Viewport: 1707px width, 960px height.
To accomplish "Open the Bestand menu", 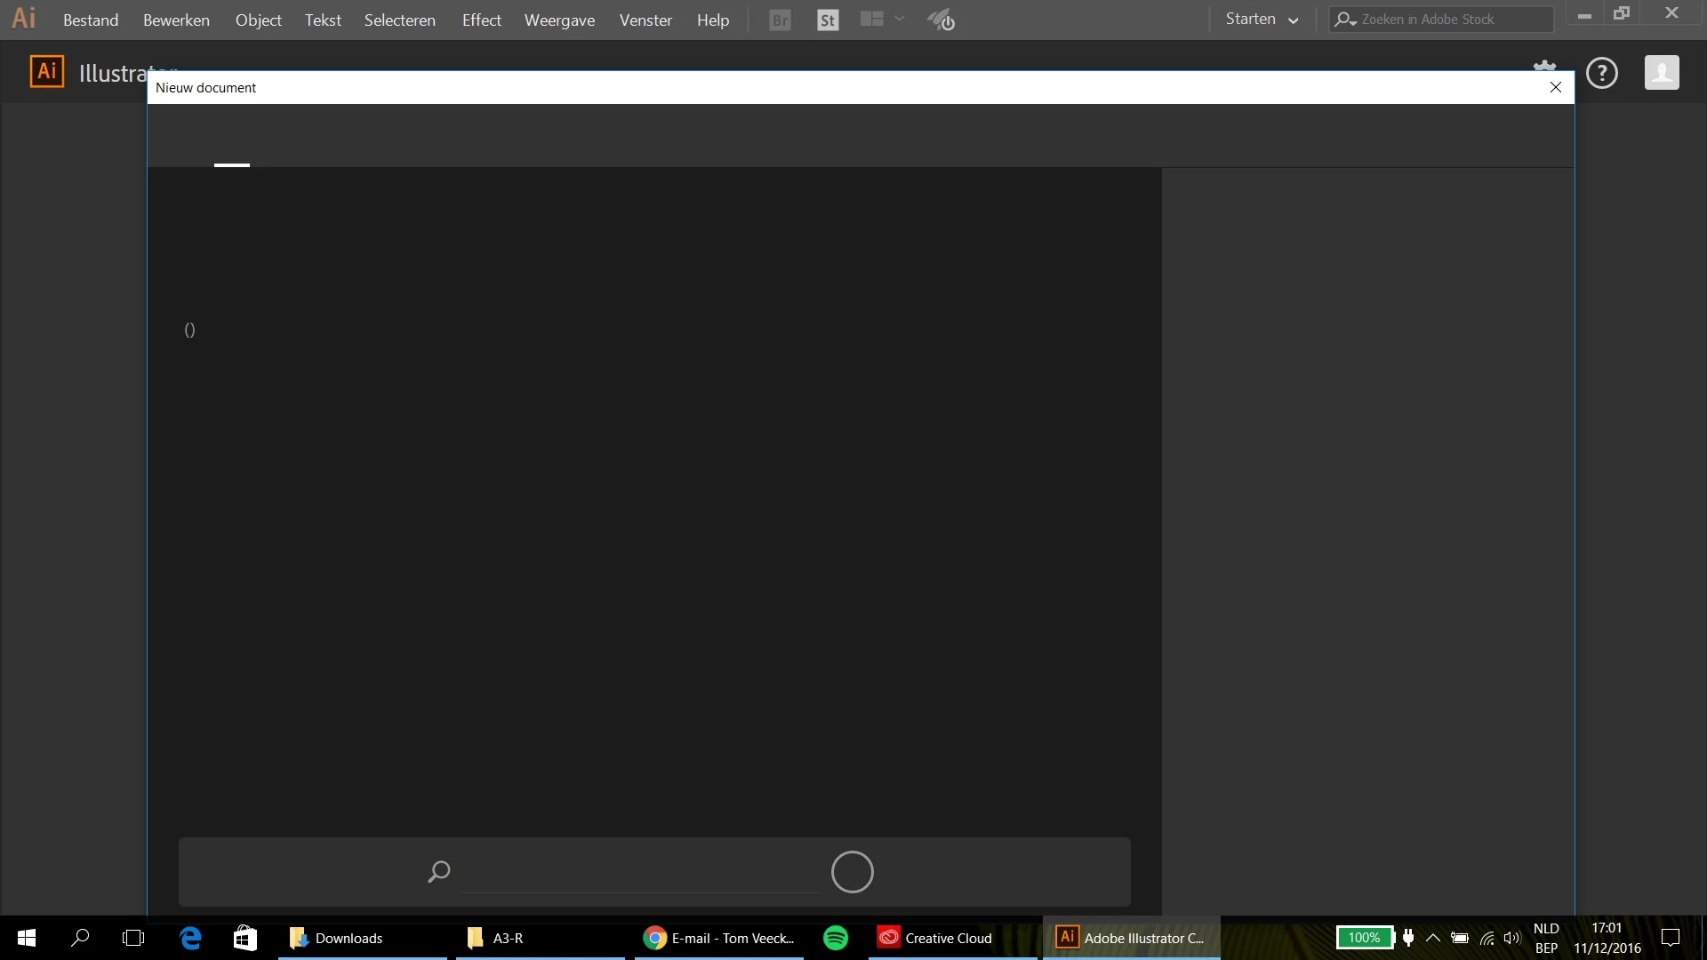I will point(91,20).
